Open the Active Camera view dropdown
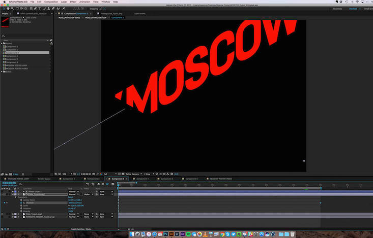373x238 pixels. click(133, 174)
